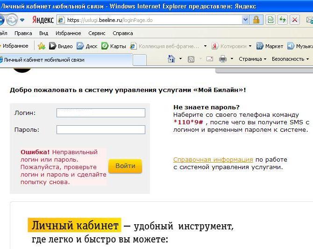
Task: Open the Справочная информация link
Action: tap(213, 159)
